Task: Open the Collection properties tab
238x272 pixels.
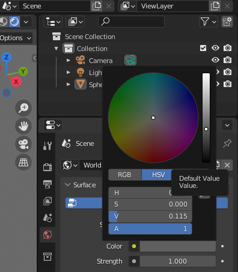Action: click(x=47, y=256)
